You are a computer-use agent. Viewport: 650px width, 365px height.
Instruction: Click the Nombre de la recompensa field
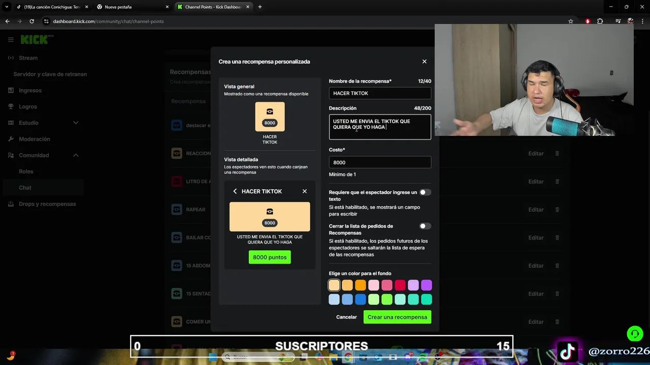click(380, 93)
